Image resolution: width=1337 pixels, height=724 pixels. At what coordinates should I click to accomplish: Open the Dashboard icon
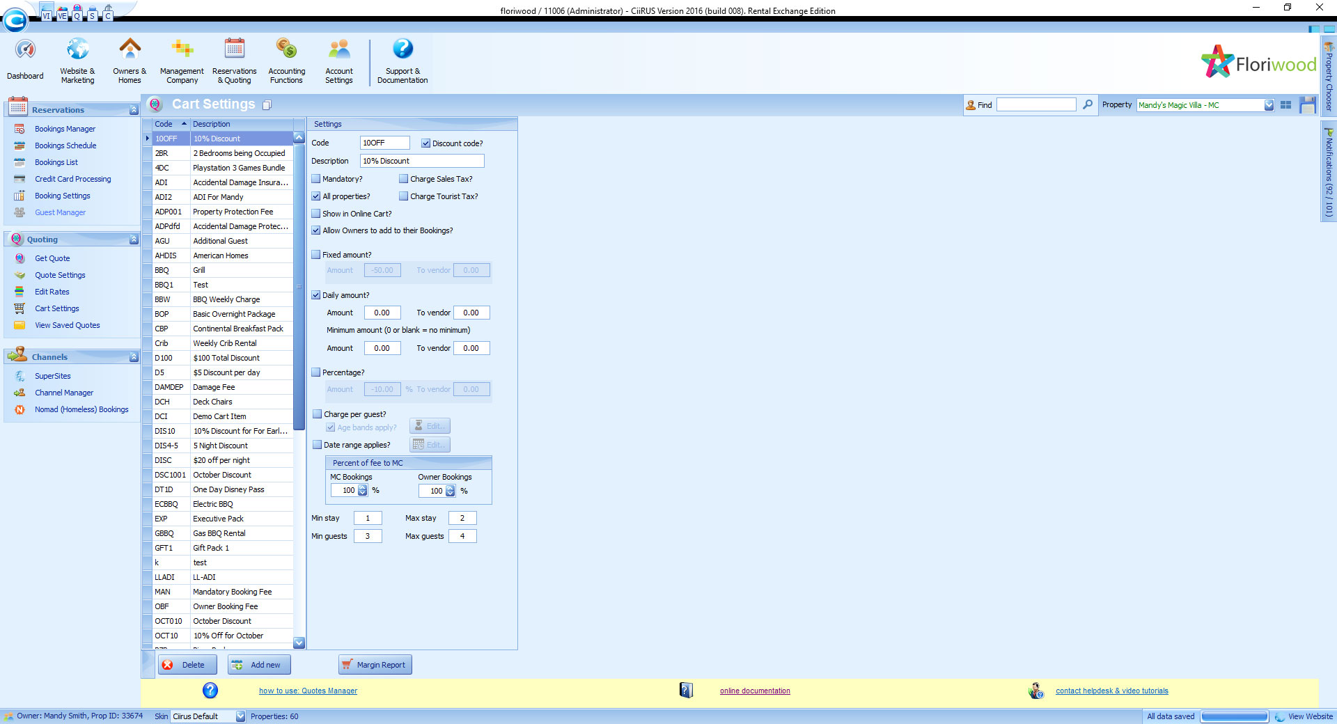click(x=25, y=50)
